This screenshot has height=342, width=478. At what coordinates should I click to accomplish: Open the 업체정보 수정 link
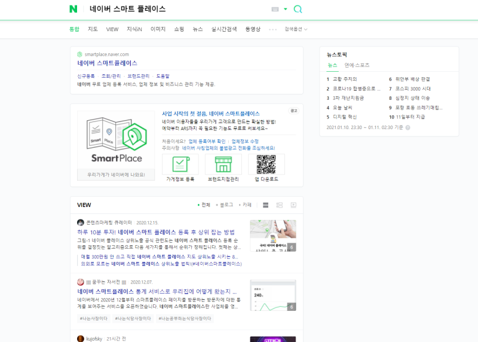click(x=245, y=141)
